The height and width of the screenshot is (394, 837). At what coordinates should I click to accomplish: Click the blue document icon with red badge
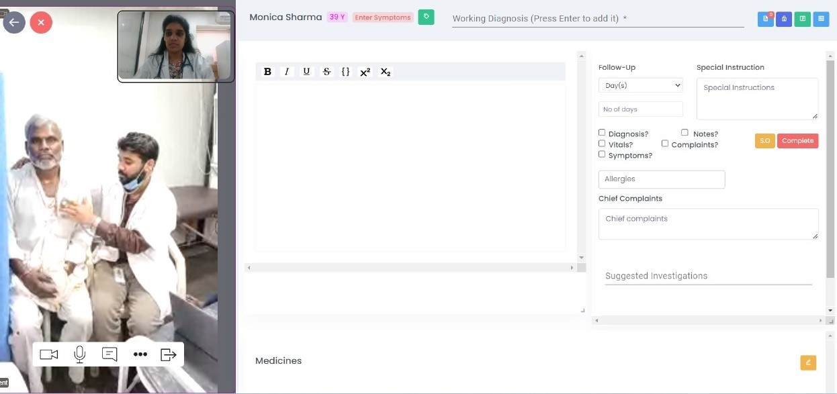765,19
